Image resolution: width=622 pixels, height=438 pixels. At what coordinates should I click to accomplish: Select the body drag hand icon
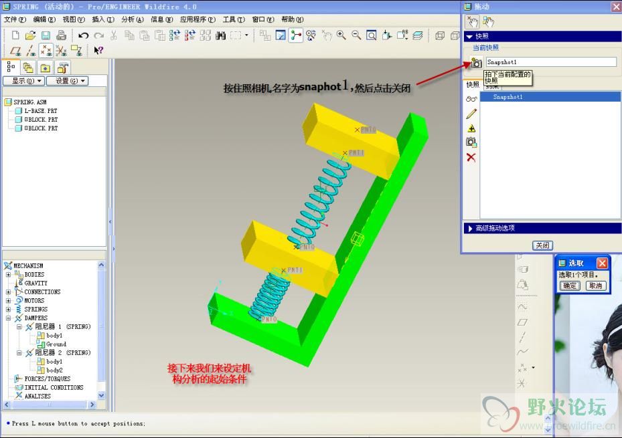(488, 21)
